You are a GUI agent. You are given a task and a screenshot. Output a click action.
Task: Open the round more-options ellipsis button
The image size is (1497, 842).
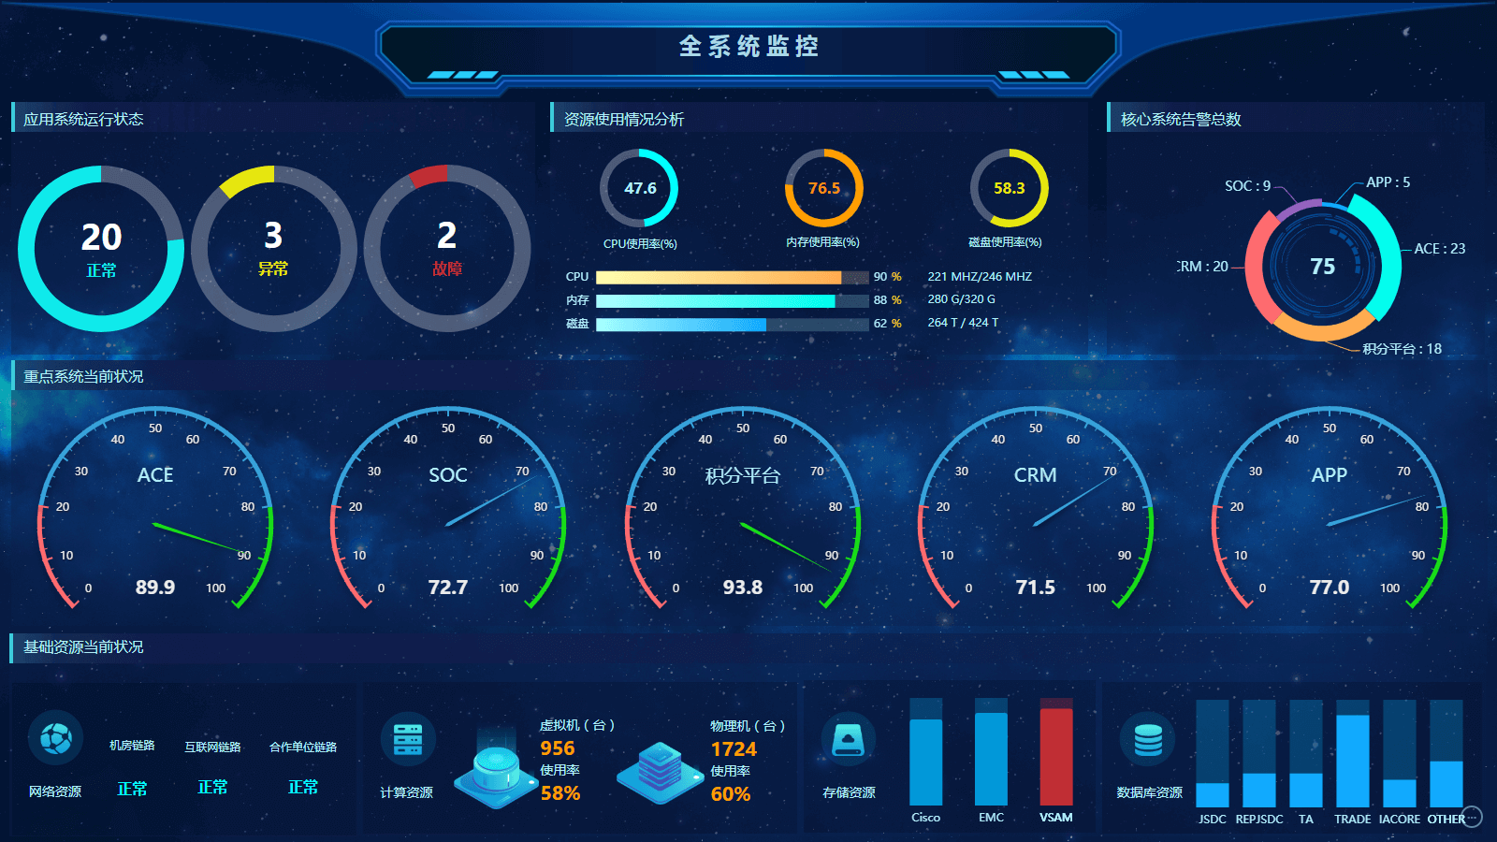(1472, 817)
